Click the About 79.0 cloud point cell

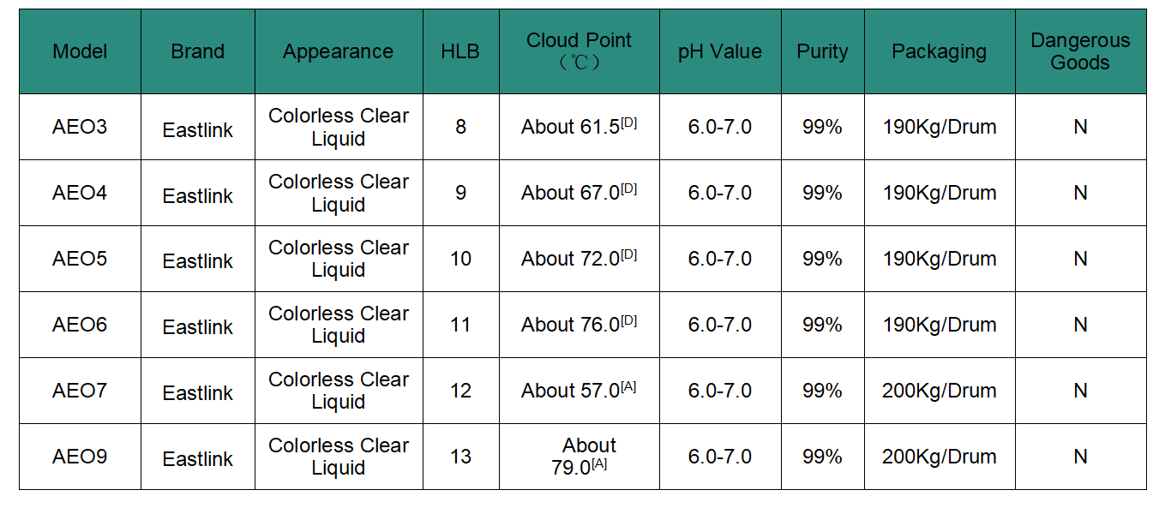[579, 457]
